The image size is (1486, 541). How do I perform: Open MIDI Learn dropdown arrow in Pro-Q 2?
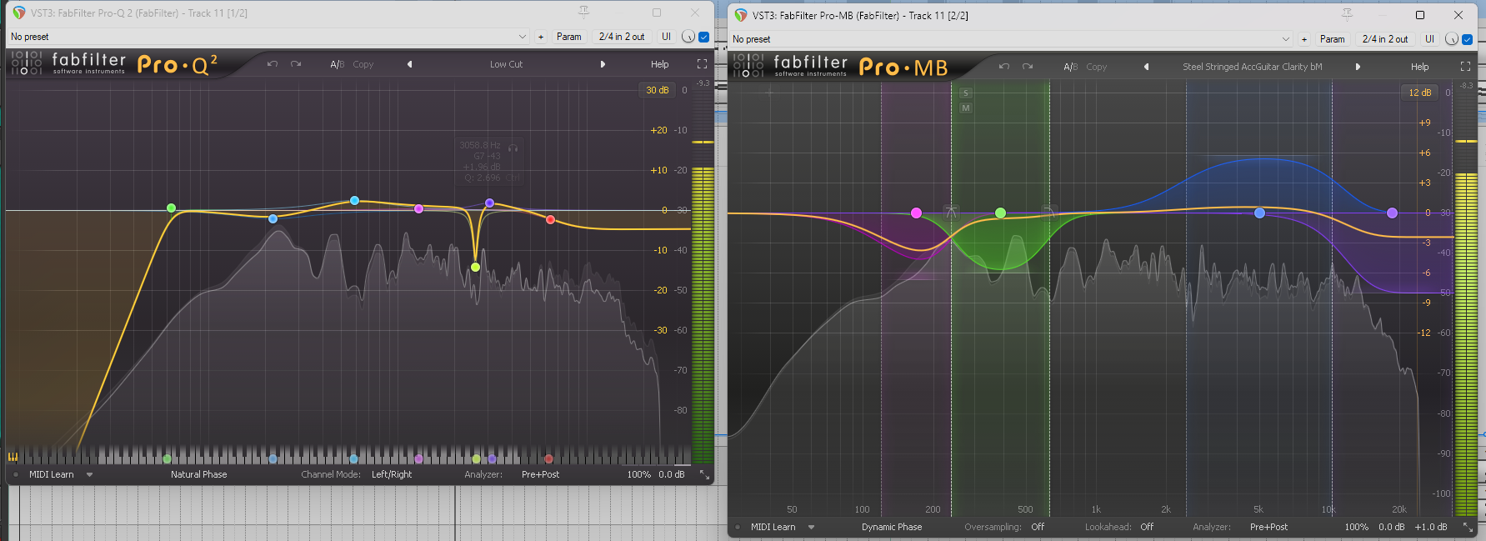pyautogui.click(x=89, y=474)
